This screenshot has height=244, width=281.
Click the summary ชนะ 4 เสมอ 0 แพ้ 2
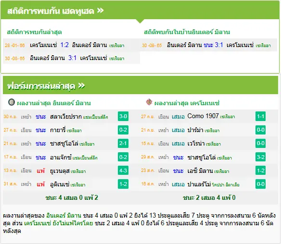(x=72, y=198)
